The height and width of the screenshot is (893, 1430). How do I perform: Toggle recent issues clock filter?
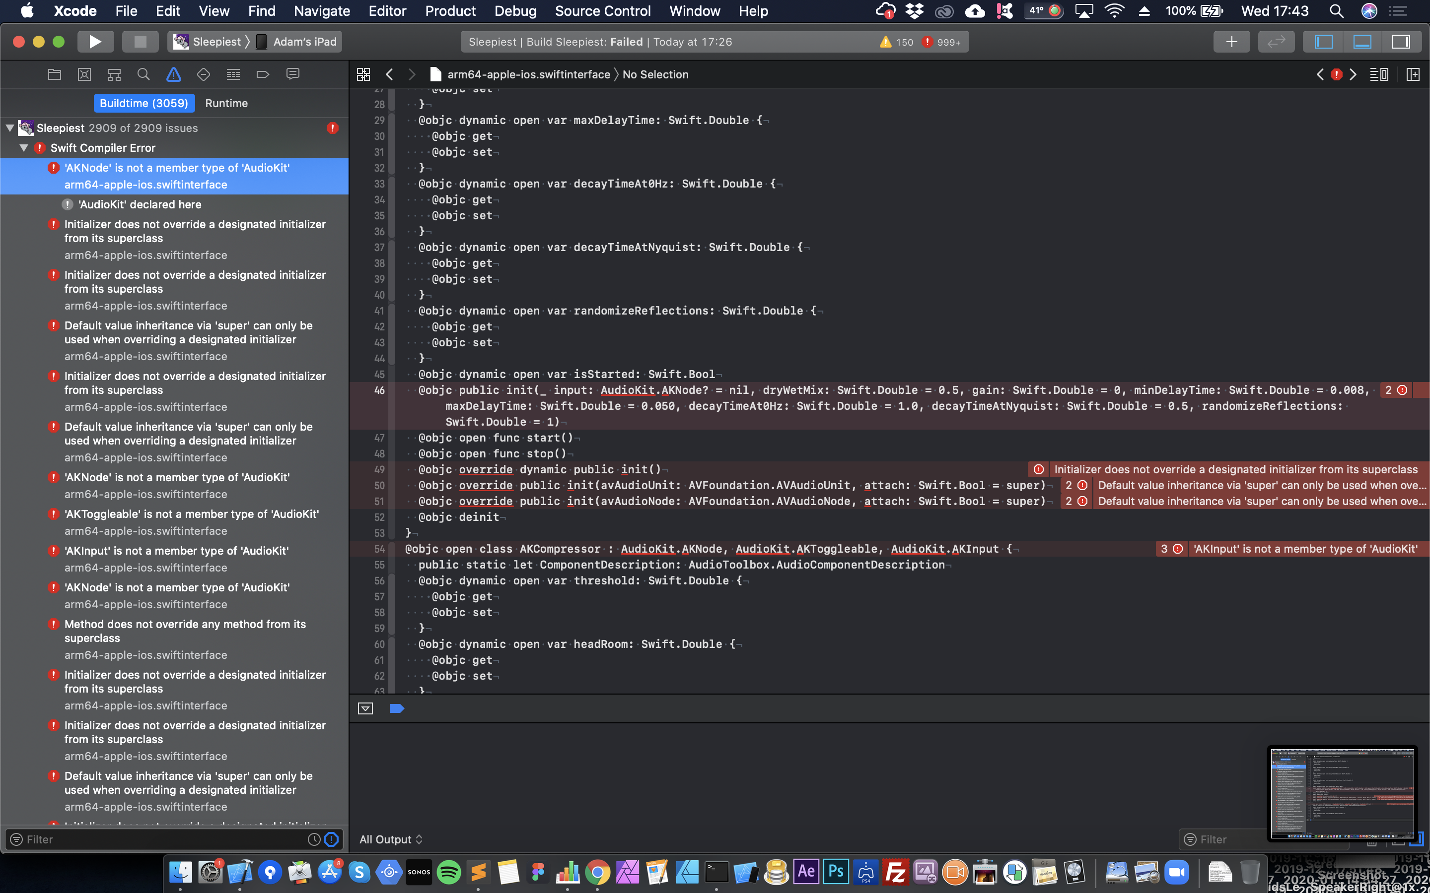coord(314,839)
